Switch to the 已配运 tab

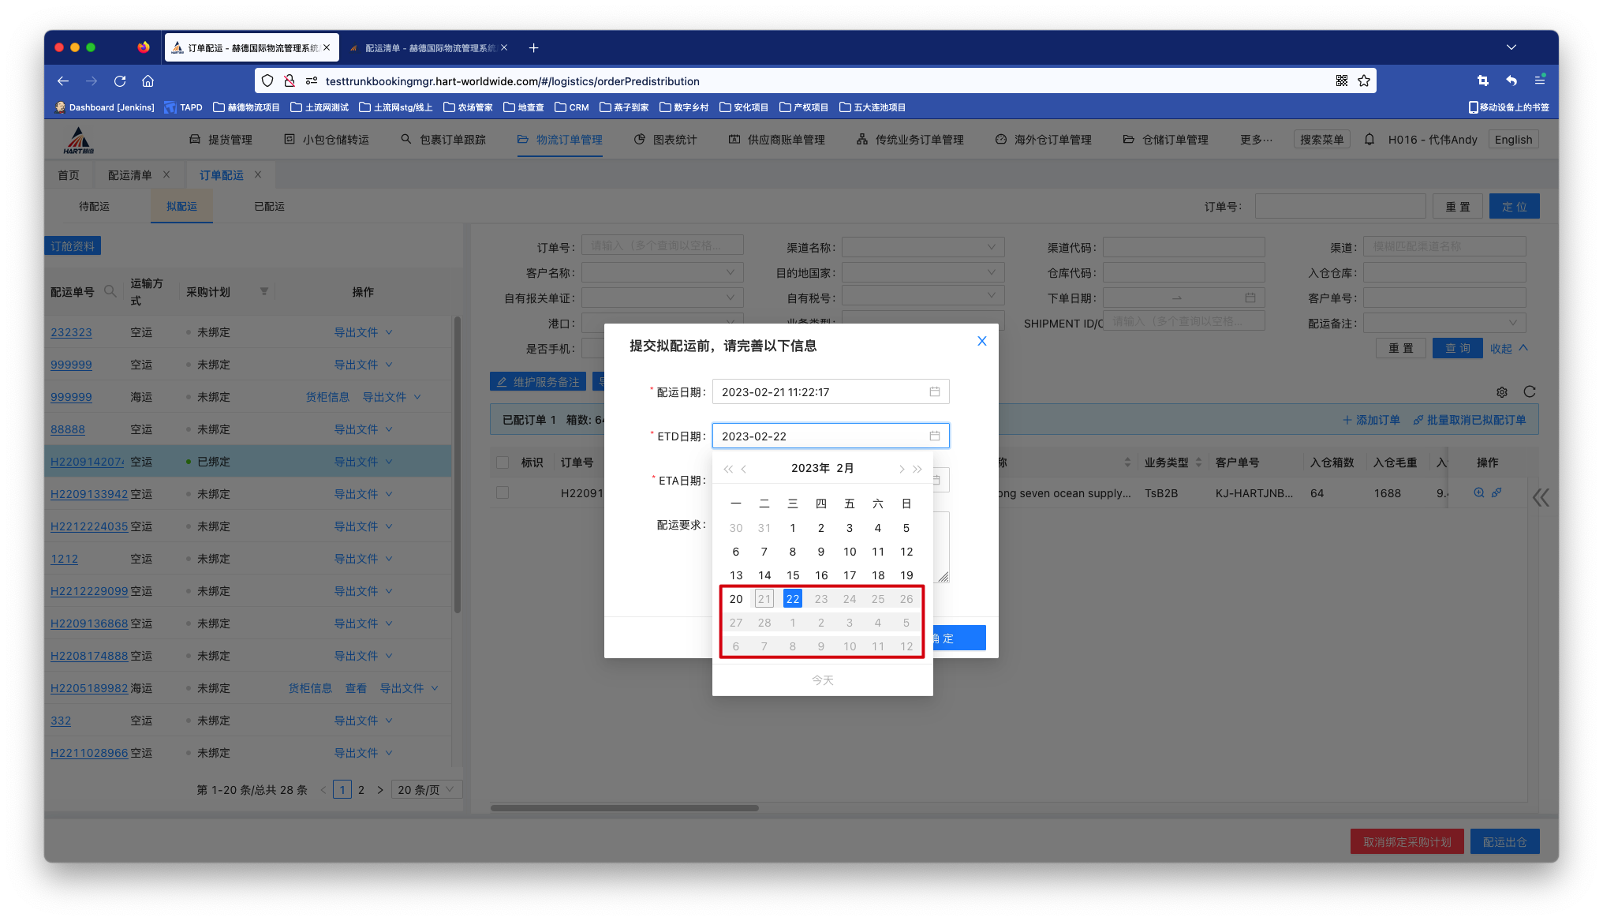[x=269, y=207]
